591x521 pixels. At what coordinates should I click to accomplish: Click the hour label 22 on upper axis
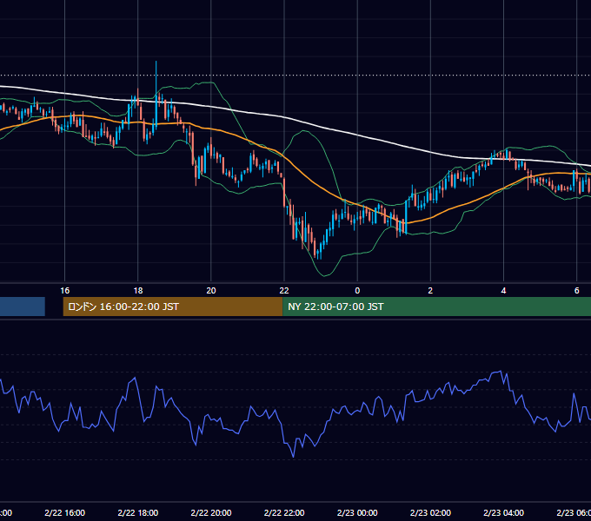point(284,290)
